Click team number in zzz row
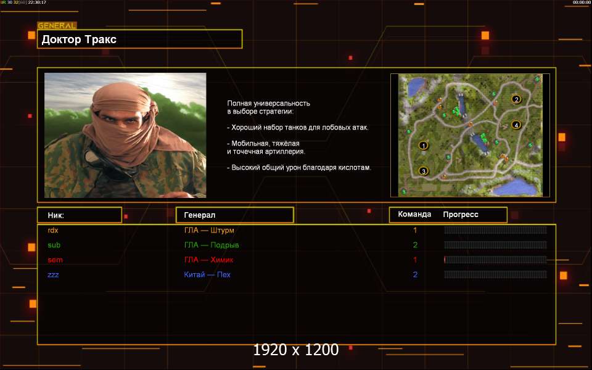Viewport: 592px width, 370px height. [x=415, y=274]
